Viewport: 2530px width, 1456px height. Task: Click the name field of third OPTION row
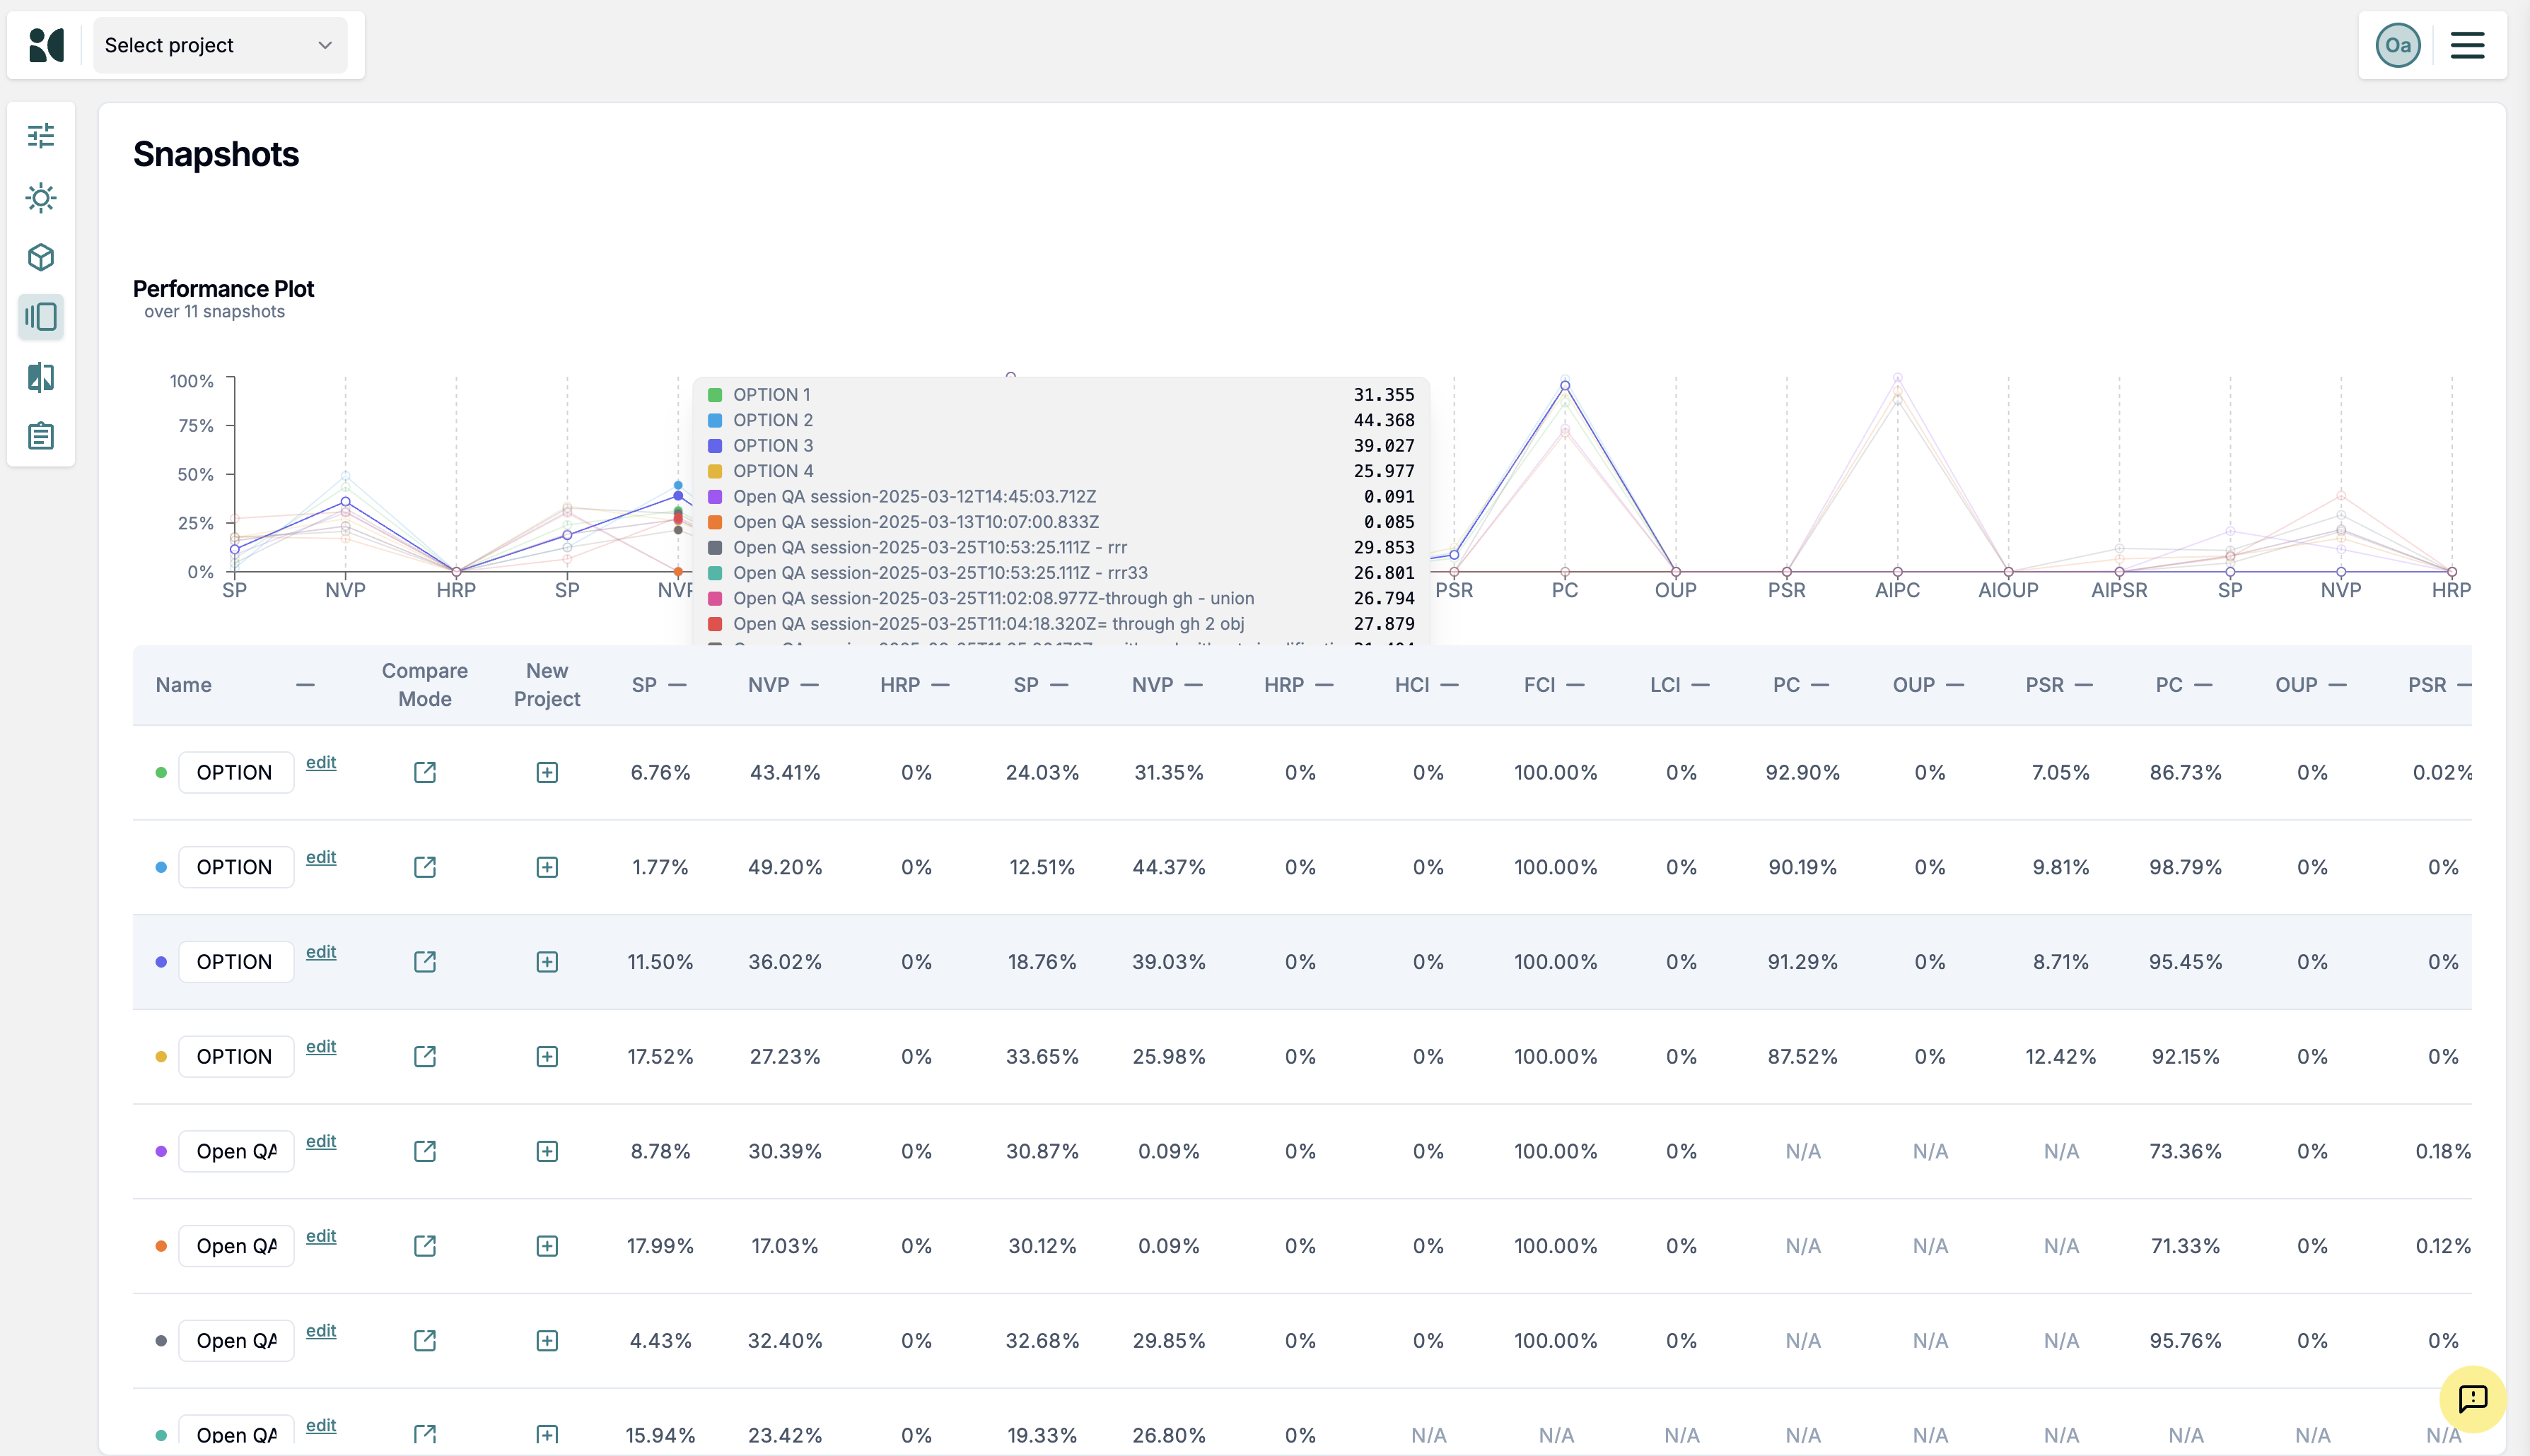tap(236, 961)
